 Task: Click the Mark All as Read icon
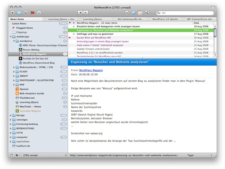pos(127,13)
